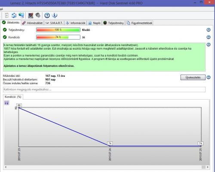
Task: Click the 74 data label at 2015.07.25
Action: pos(200,143)
